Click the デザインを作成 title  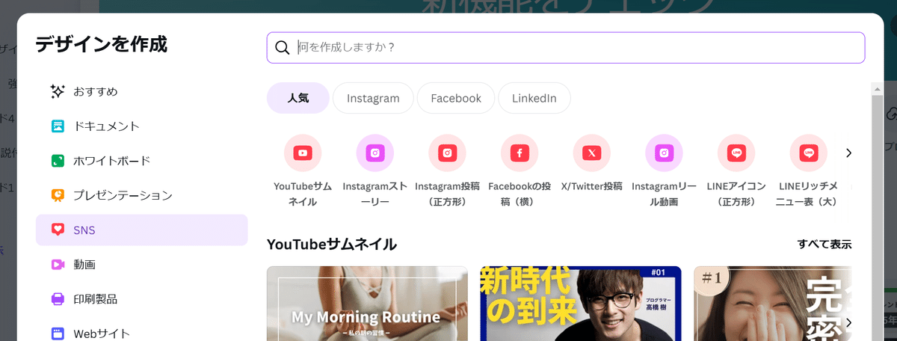click(x=101, y=44)
